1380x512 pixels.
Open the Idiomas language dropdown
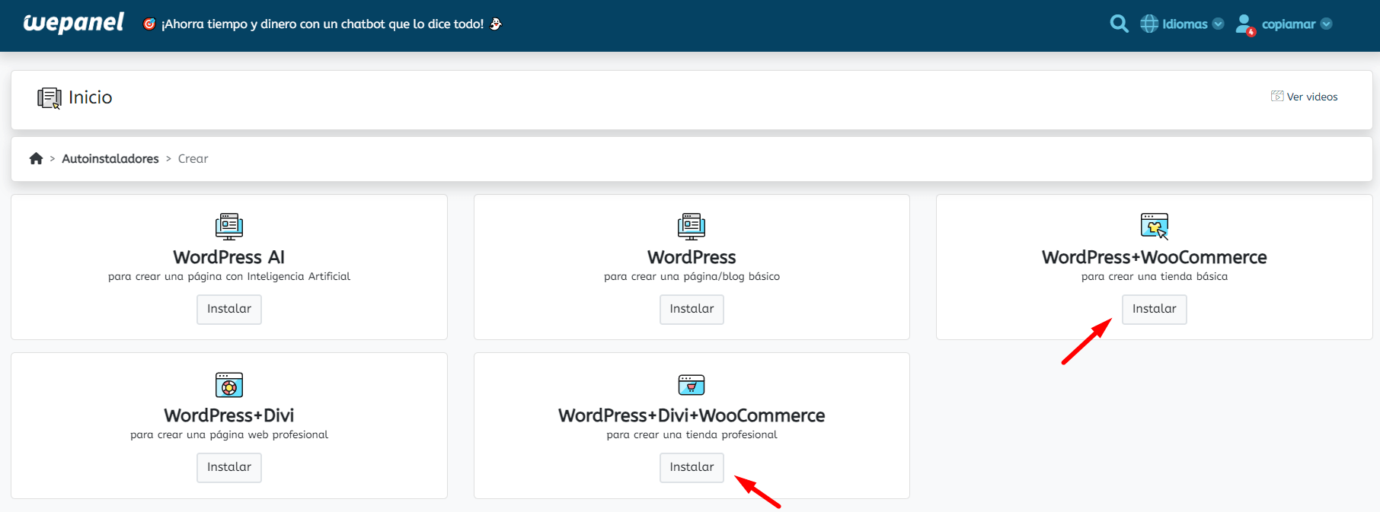(x=1182, y=24)
